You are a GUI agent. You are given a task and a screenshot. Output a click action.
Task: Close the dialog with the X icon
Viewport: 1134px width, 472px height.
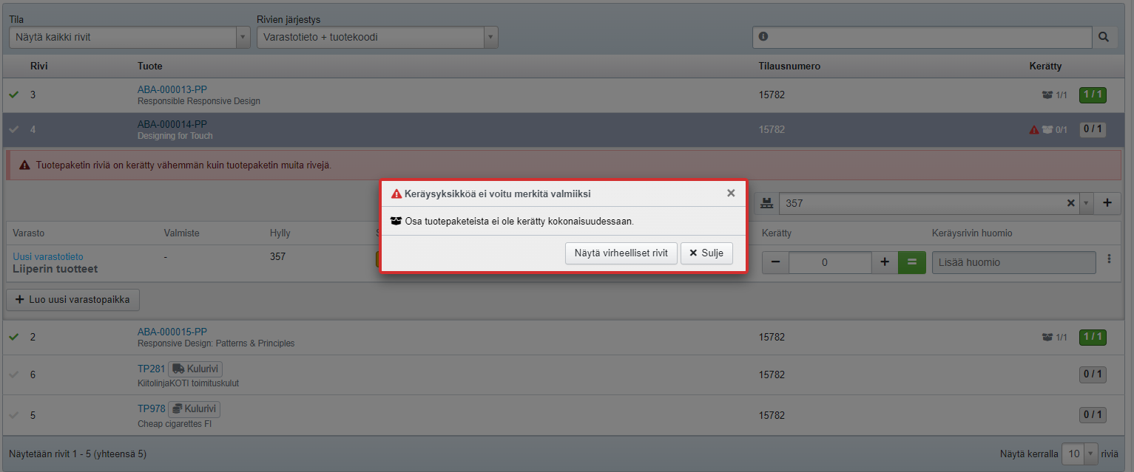(731, 193)
